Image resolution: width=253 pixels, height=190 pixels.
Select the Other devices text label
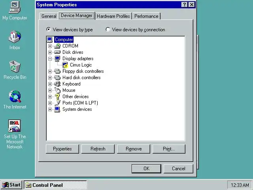pos(76,97)
